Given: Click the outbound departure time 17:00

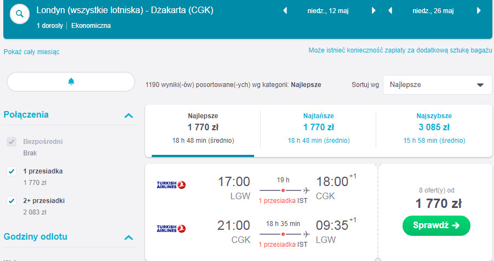Looking at the screenshot, I should point(234,182).
